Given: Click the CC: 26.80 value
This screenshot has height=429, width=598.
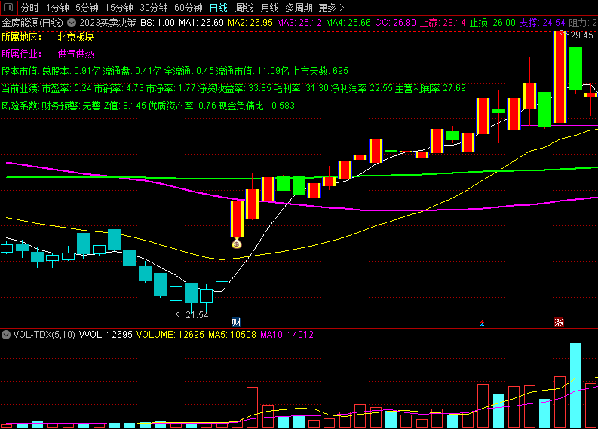Looking at the screenshot, I should [395, 23].
